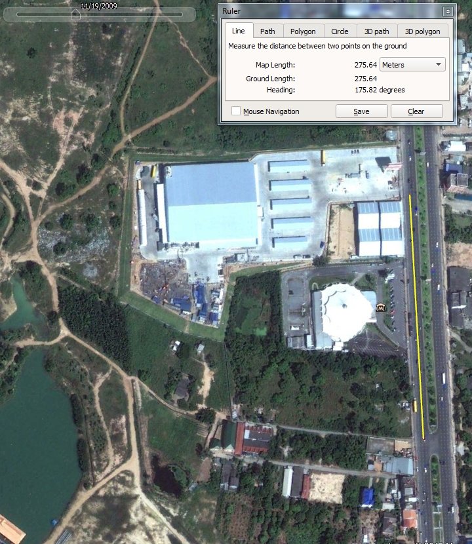Click the historical imagery slider thumb
The width and height of the screenshot is (472, 544).
[x=75, y=15]
